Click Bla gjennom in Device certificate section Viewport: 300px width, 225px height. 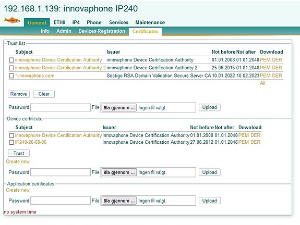pyautogui.click(x=119, y=172)
